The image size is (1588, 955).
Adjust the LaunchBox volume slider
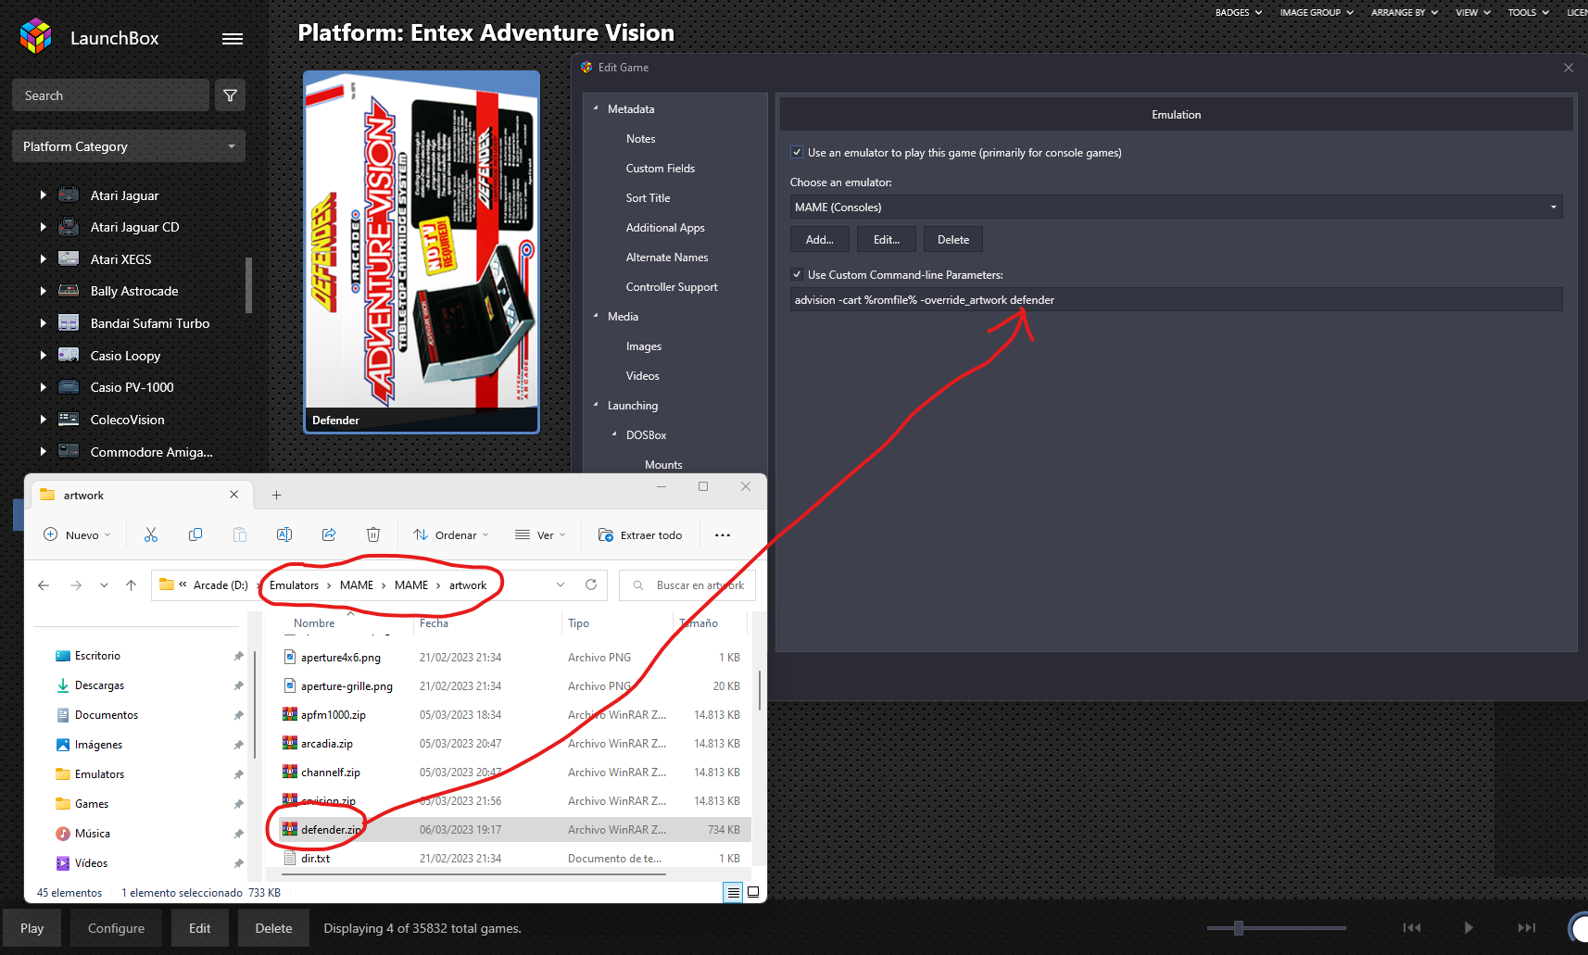pyautogui.click(x=1239, y=927)
